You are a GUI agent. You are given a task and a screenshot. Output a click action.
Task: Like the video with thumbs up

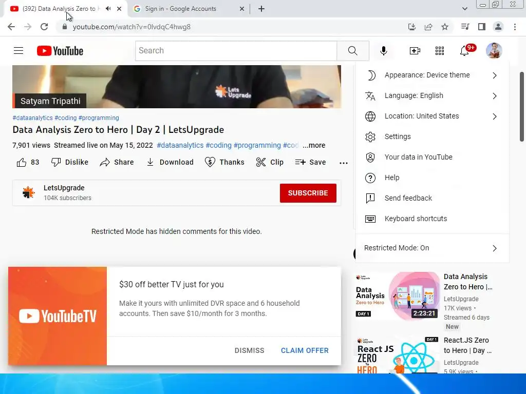28,162
